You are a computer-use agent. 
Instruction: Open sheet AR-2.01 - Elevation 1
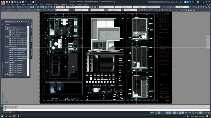17,64
